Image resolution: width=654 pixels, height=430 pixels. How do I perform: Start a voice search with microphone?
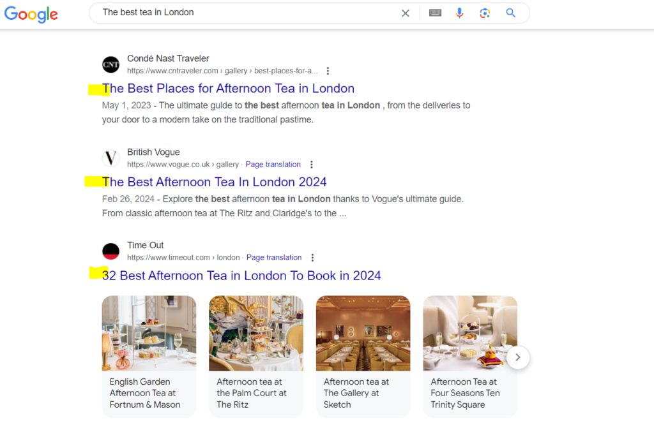[x=459, y=13]
